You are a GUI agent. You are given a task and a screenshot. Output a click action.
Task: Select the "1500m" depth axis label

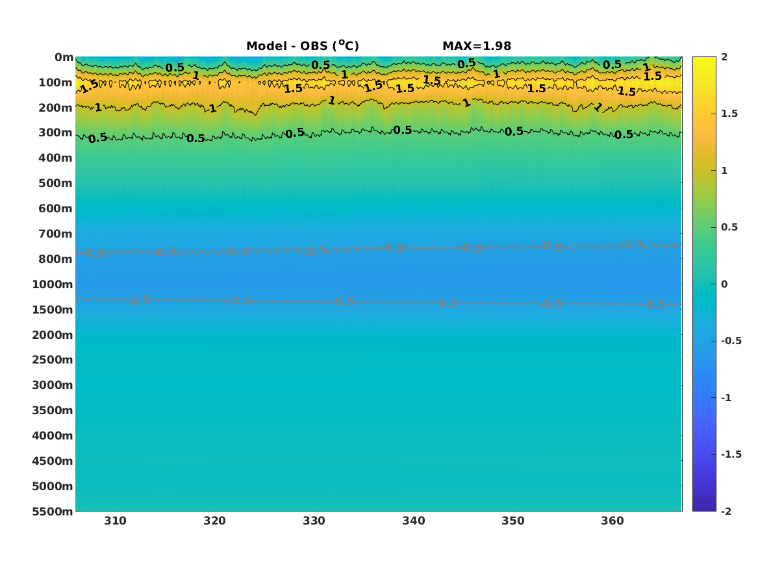53,310
